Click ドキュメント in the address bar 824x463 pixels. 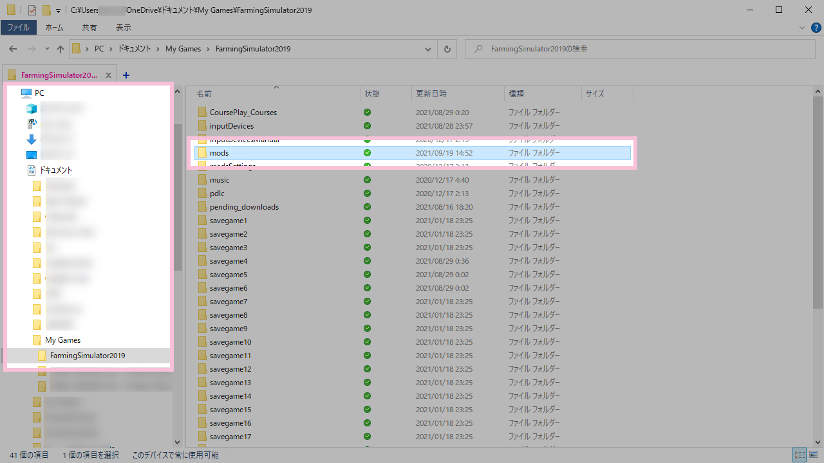coord(134,49)
